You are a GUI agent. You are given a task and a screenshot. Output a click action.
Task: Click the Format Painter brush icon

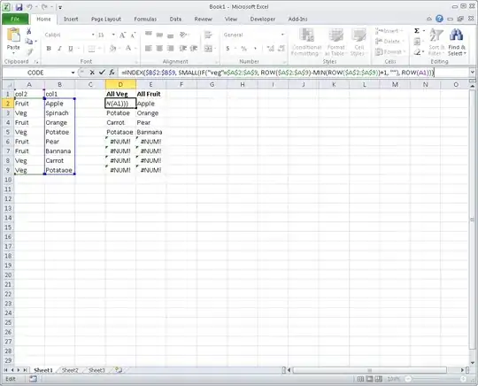pyautogui.click(x=29, y=52)
